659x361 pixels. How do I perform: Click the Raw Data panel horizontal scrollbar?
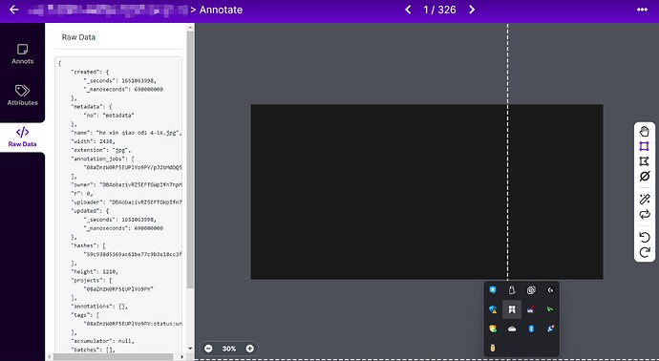(114, 357)
